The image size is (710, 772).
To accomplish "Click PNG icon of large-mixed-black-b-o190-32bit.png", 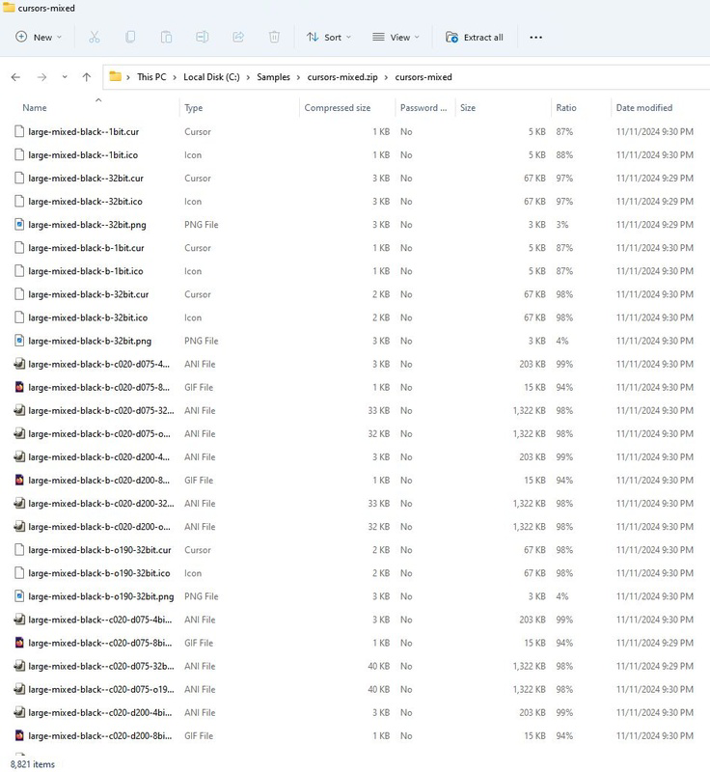I will coord(19,596).
